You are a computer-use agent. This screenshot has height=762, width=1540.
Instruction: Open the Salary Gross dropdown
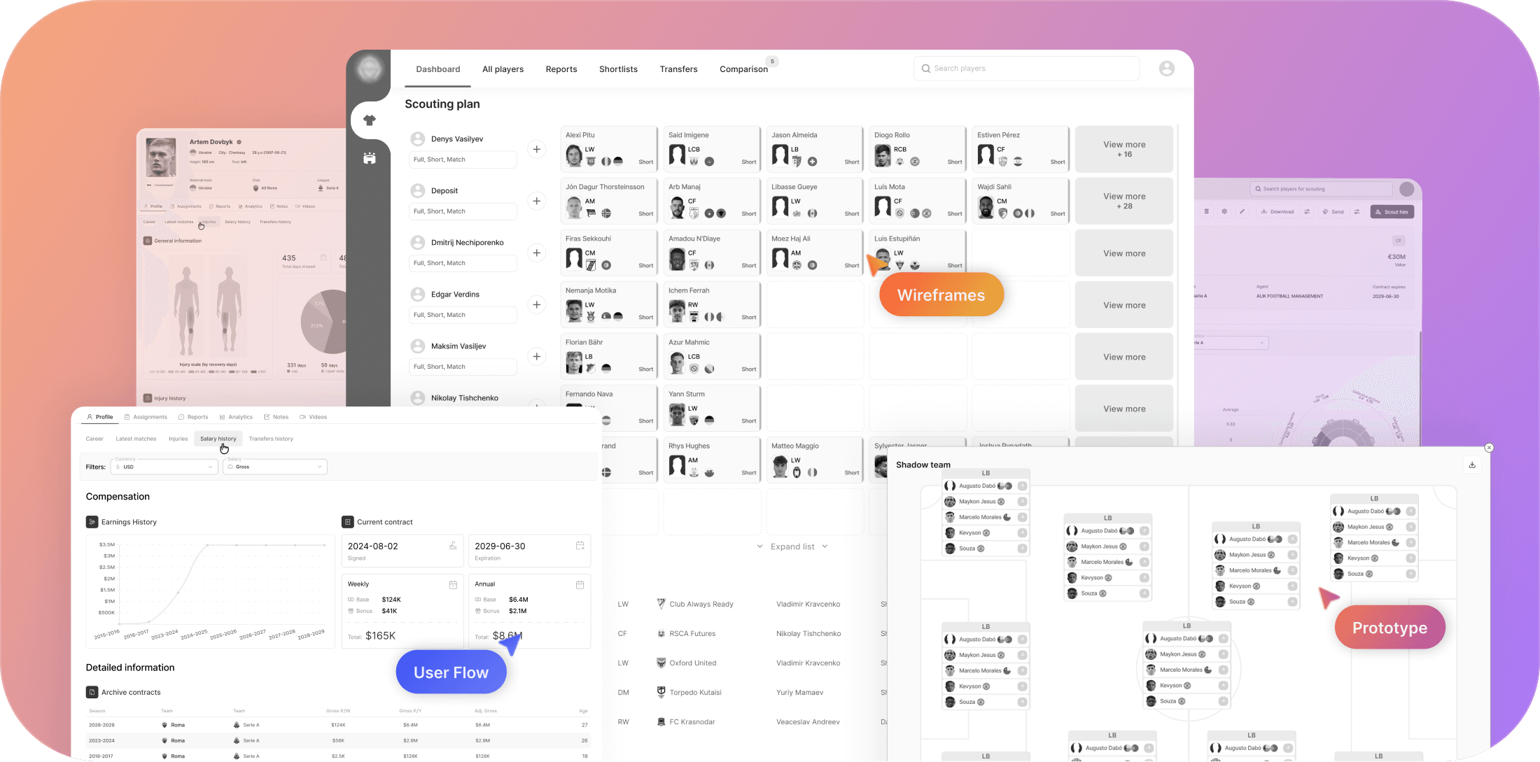pyautogui.click(x=274, y=467)
